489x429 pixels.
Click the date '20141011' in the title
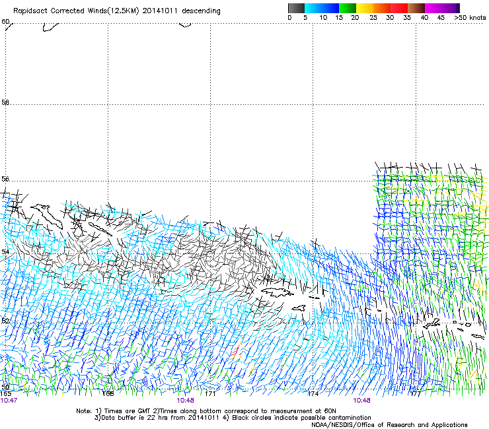[x=160, y=11]
